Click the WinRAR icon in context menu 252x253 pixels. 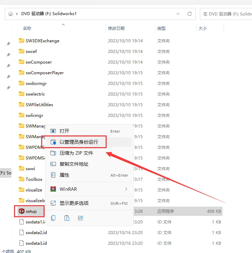(x=53, y=189)
